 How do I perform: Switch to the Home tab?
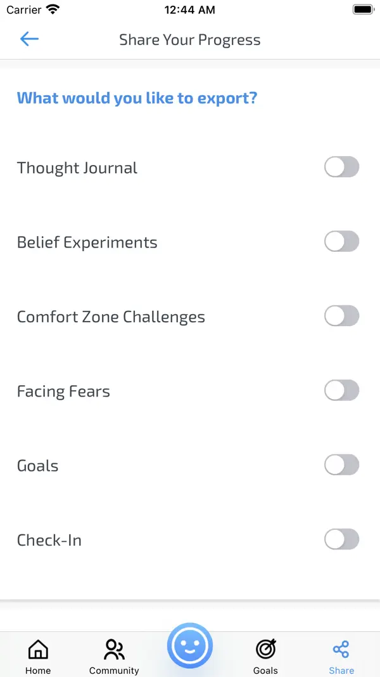[x=38, y=671]
